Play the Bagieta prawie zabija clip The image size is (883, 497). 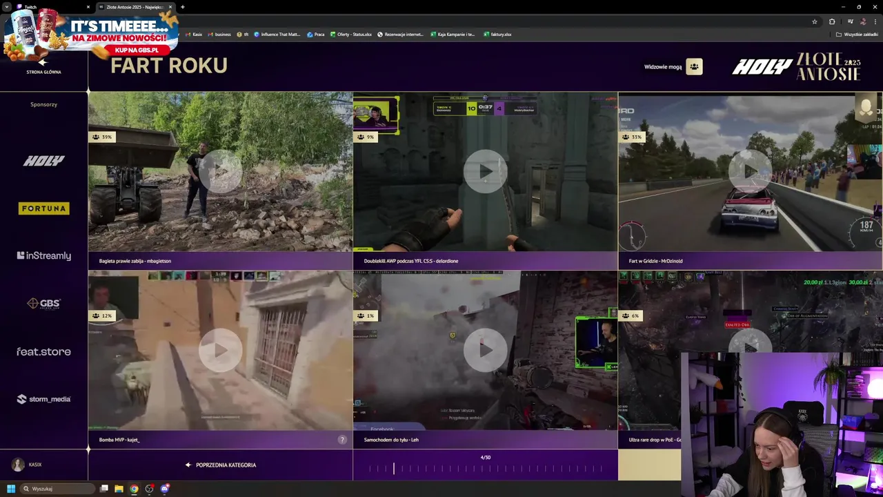pyautogui.click(x=220, y=172)
